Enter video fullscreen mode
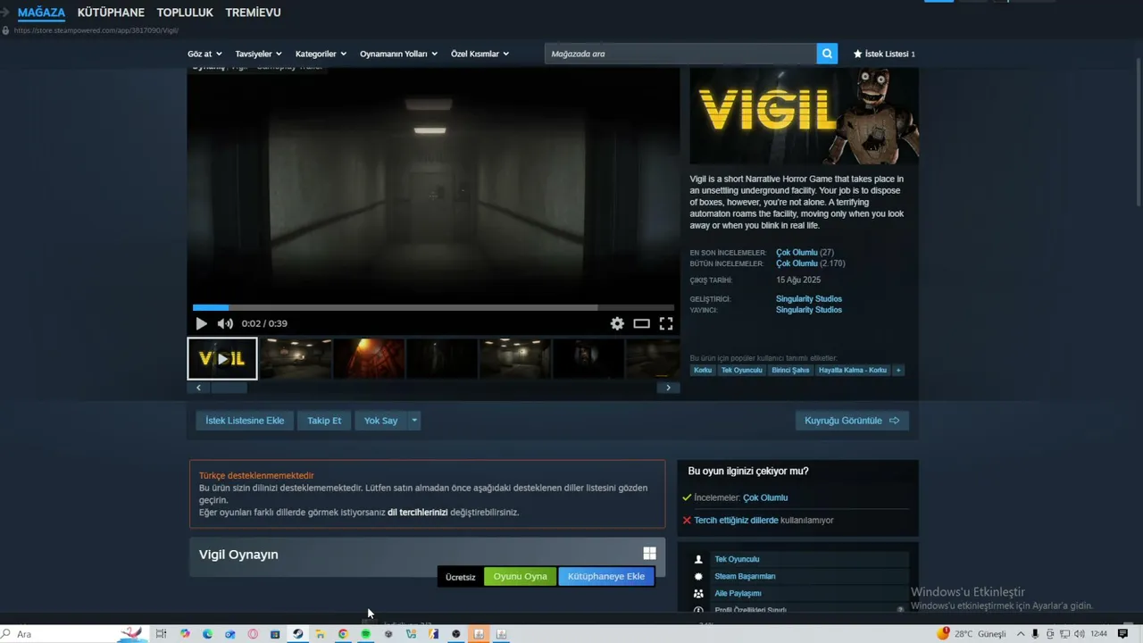 click(666, 323)
